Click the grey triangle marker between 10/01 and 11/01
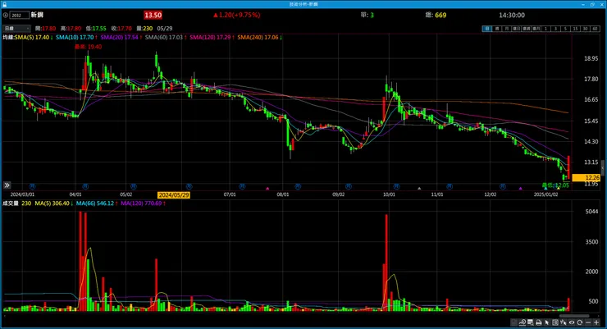Image resolution: width=607 pixels, height=329 pixels. [x=419, y=188]
